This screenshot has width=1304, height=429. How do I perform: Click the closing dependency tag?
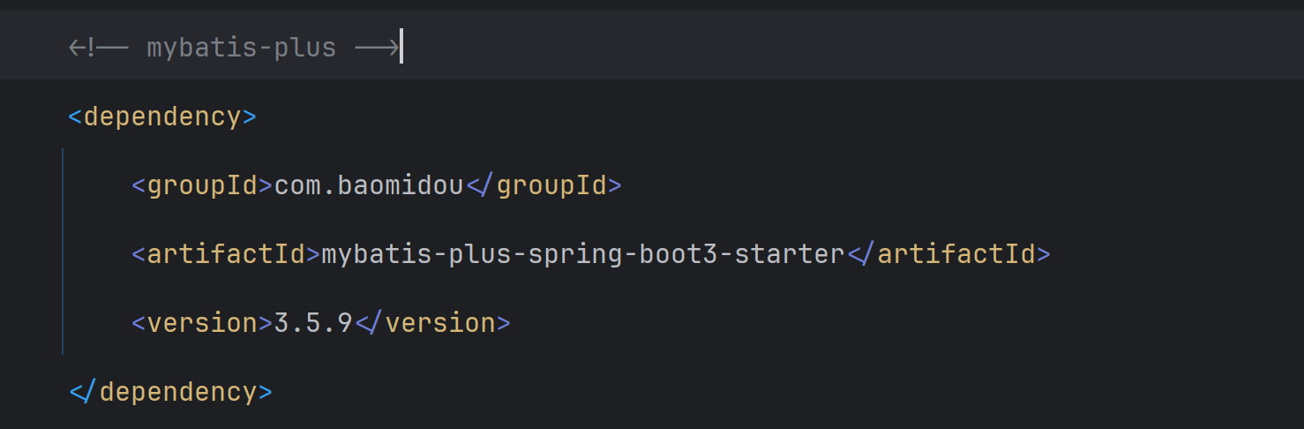click(170, 392)
